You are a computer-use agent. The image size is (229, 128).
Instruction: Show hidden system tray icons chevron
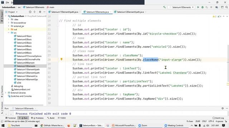coord(192,126)
